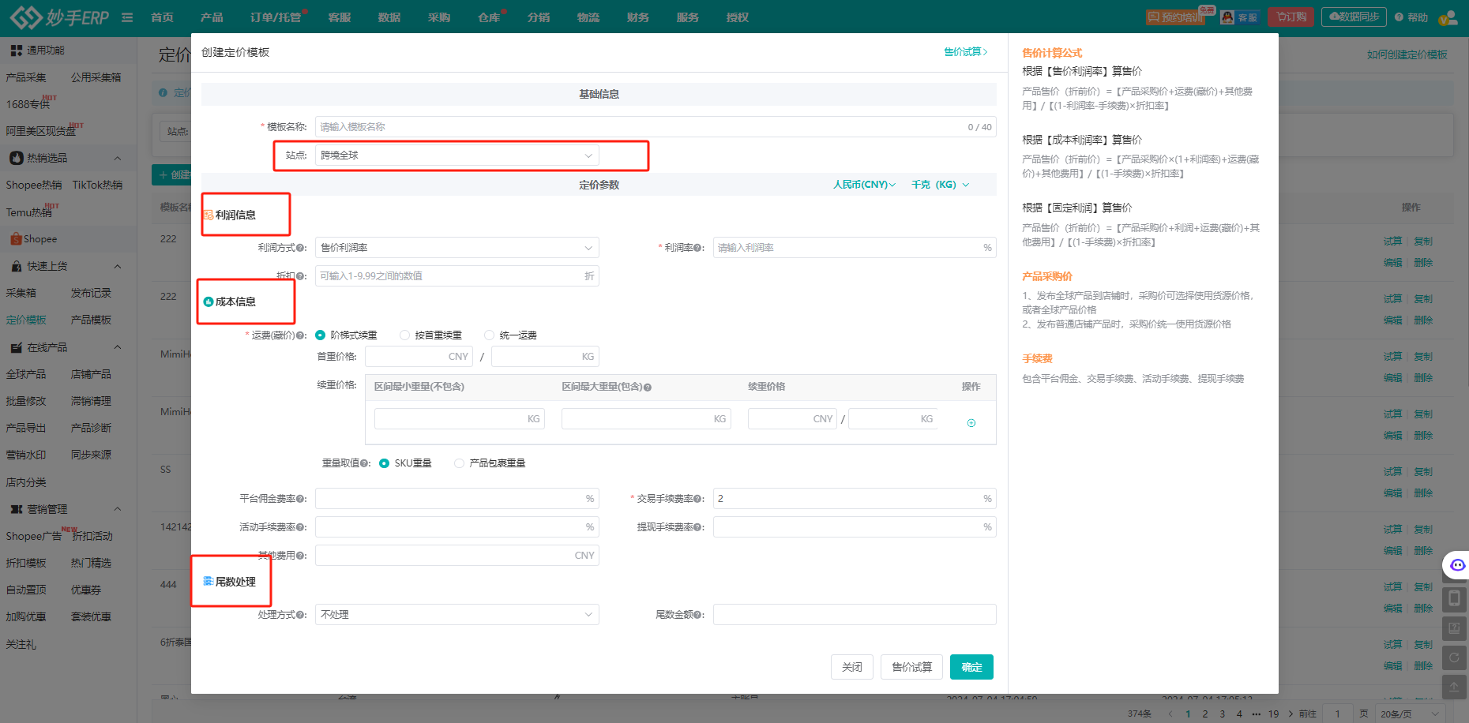
Task: Choose 产品包裹重量 radio option
Action: (459, 463)
